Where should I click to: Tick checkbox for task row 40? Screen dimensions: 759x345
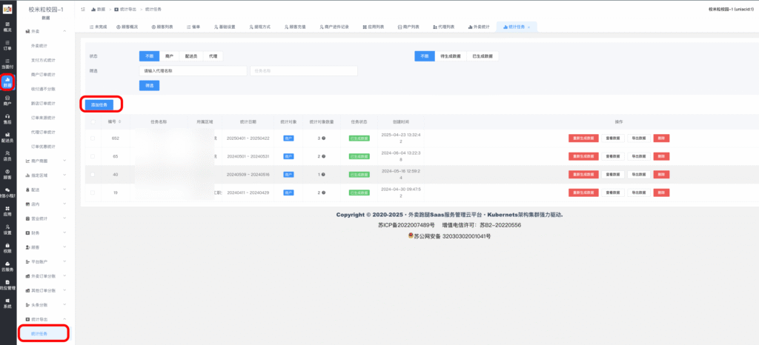93,175
